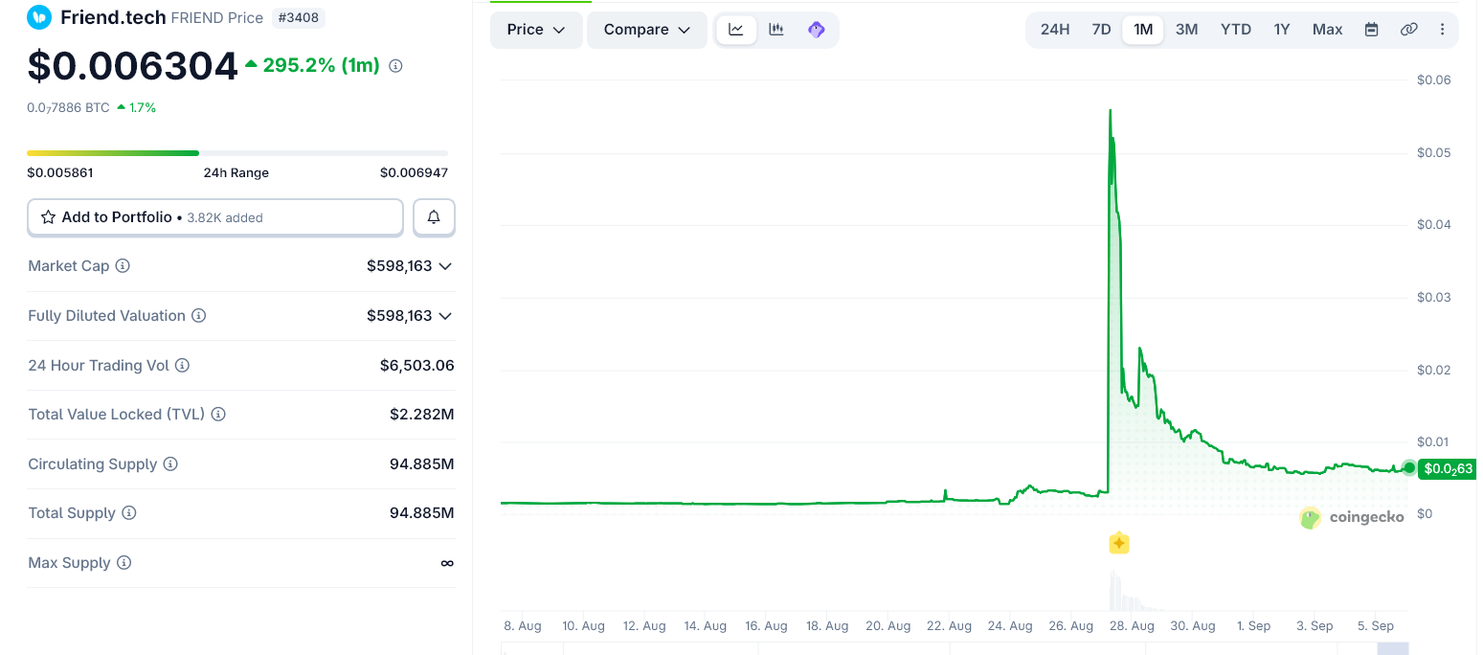Click info icon next to Market Cap
Image resolution: width=1483 pixels, height=655 pixels.
pyautogui.click(x=123, y=265)
